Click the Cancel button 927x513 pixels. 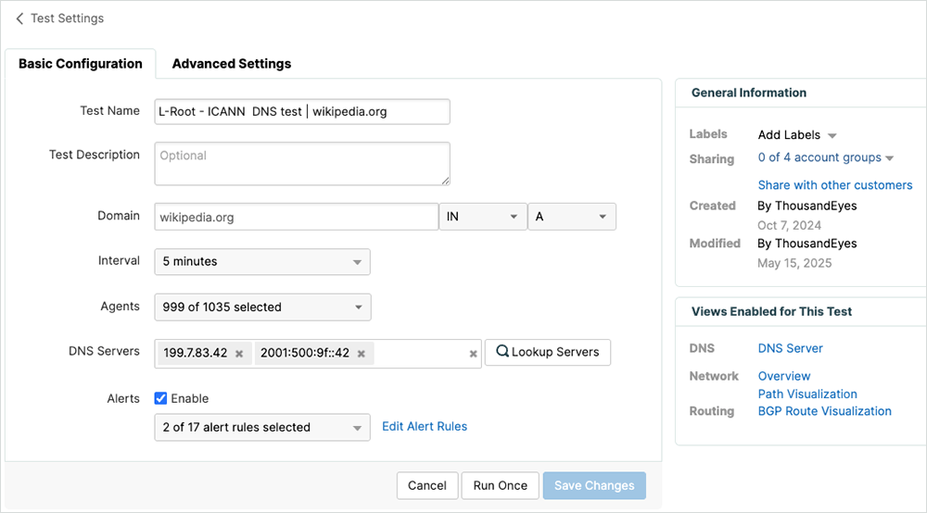pos(427,485)
